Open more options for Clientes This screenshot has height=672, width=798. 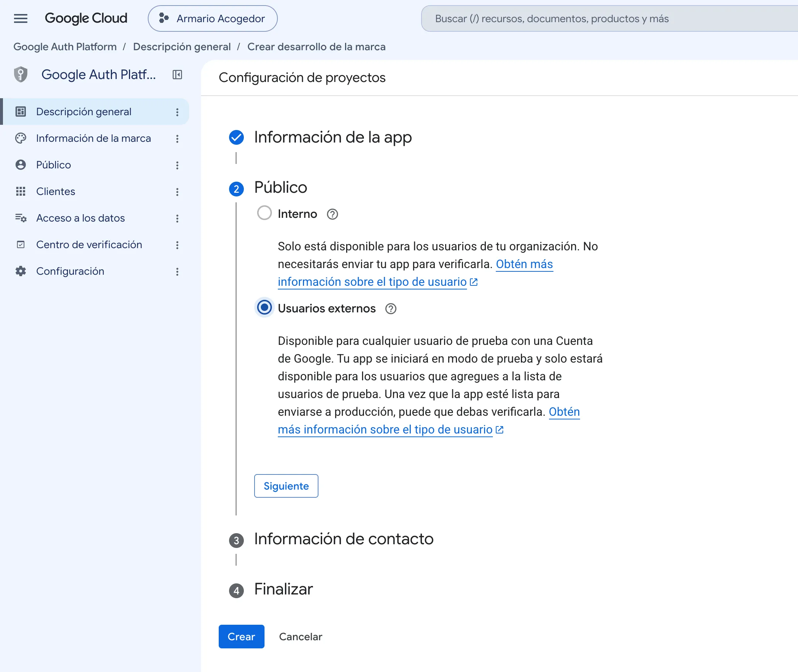point(177,192)
